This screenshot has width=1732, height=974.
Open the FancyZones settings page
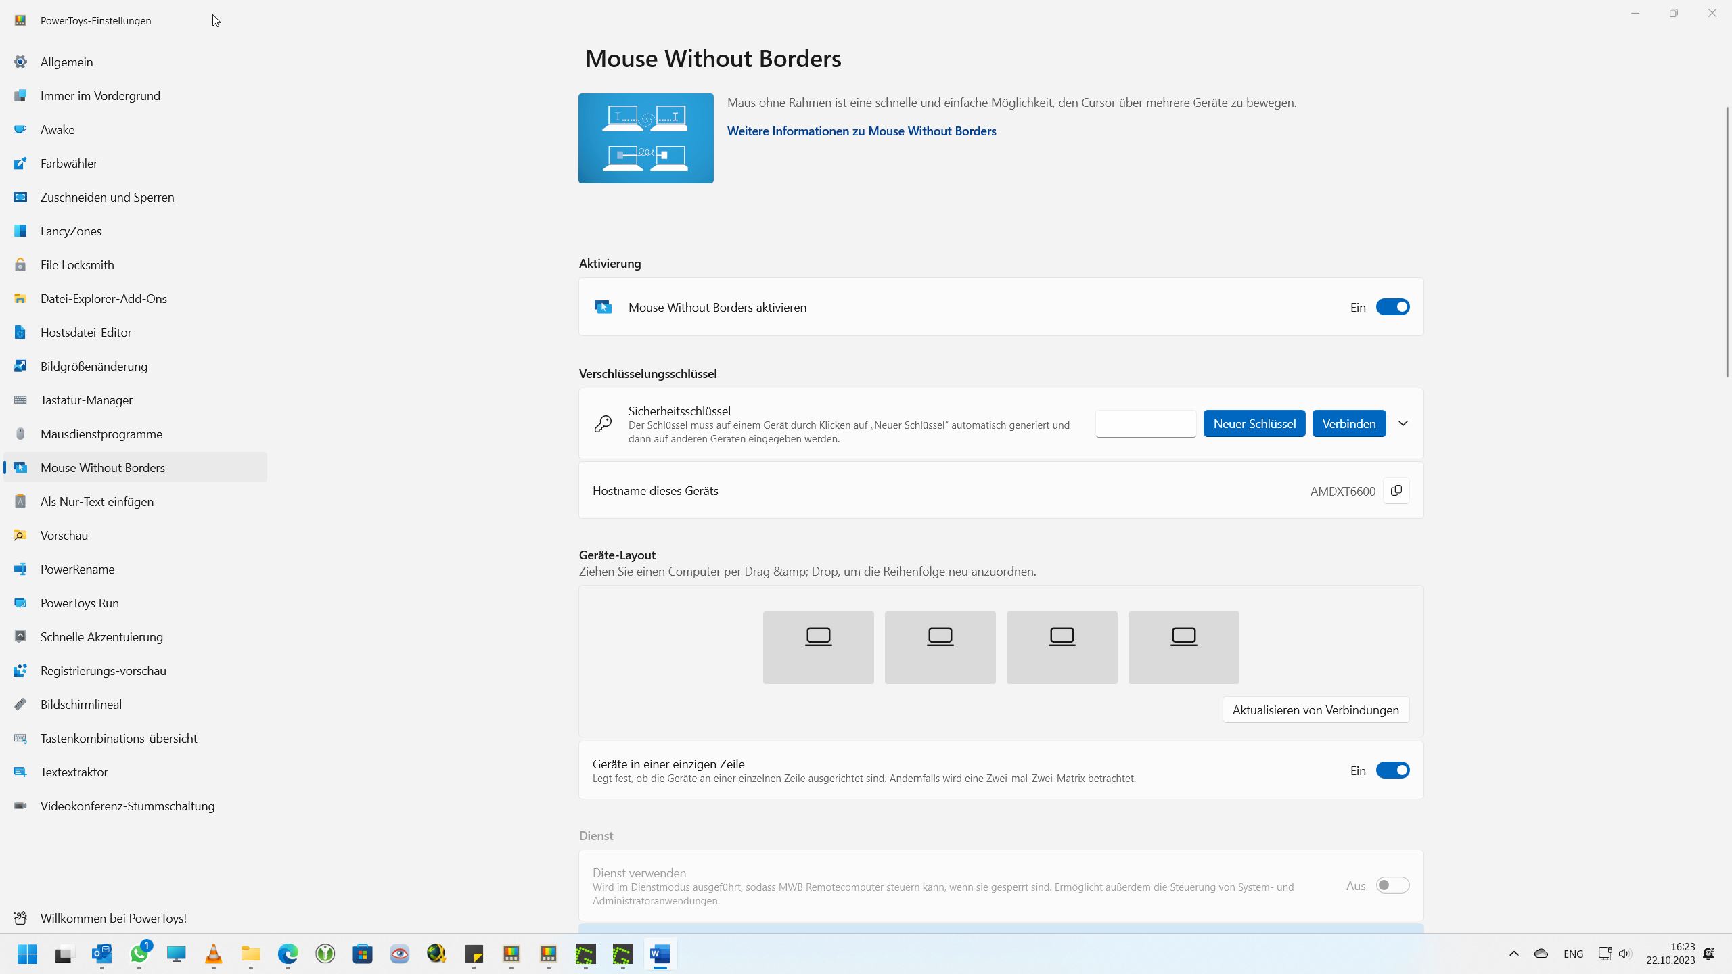pos(71,231)
